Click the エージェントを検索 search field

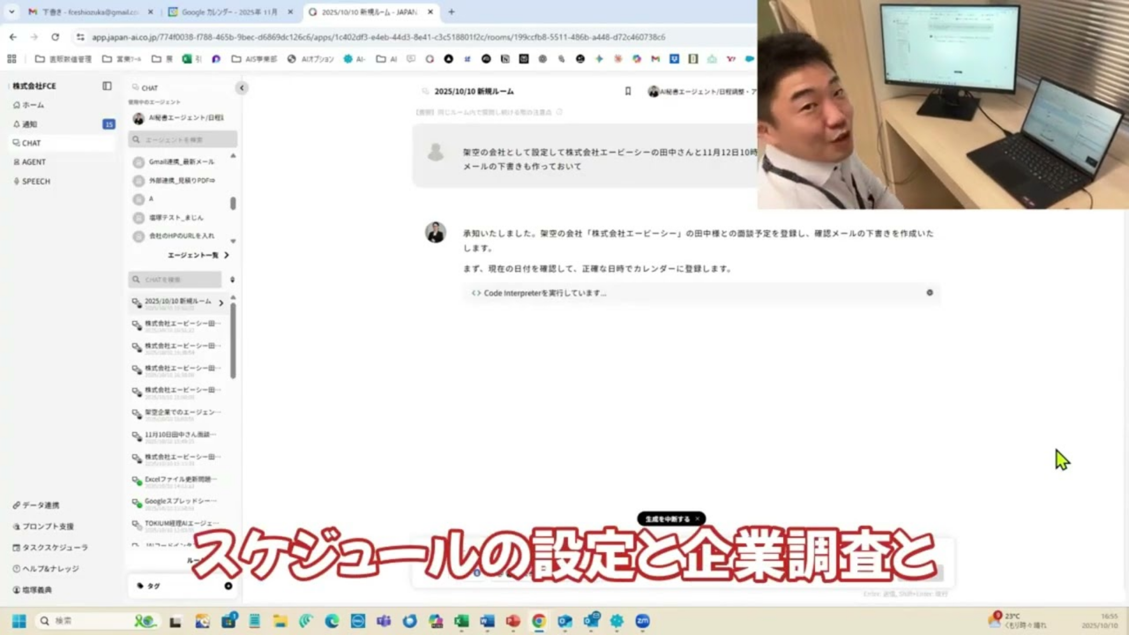pos(183,139)
